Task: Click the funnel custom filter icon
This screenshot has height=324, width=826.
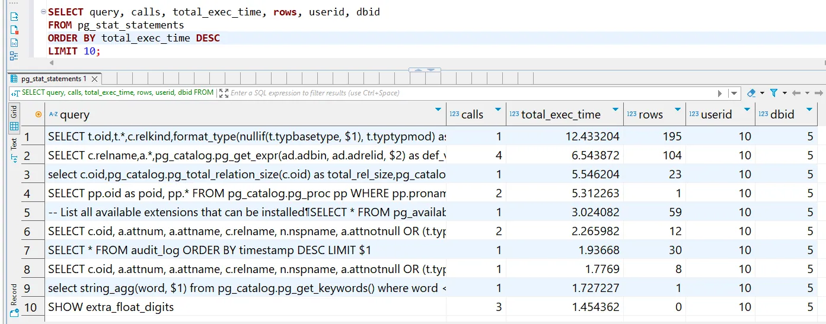Action: [x=773, y=93]
